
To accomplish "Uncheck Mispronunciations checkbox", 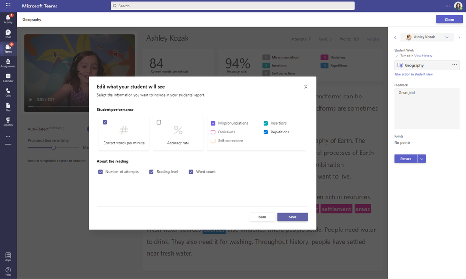I will point(213,123).
